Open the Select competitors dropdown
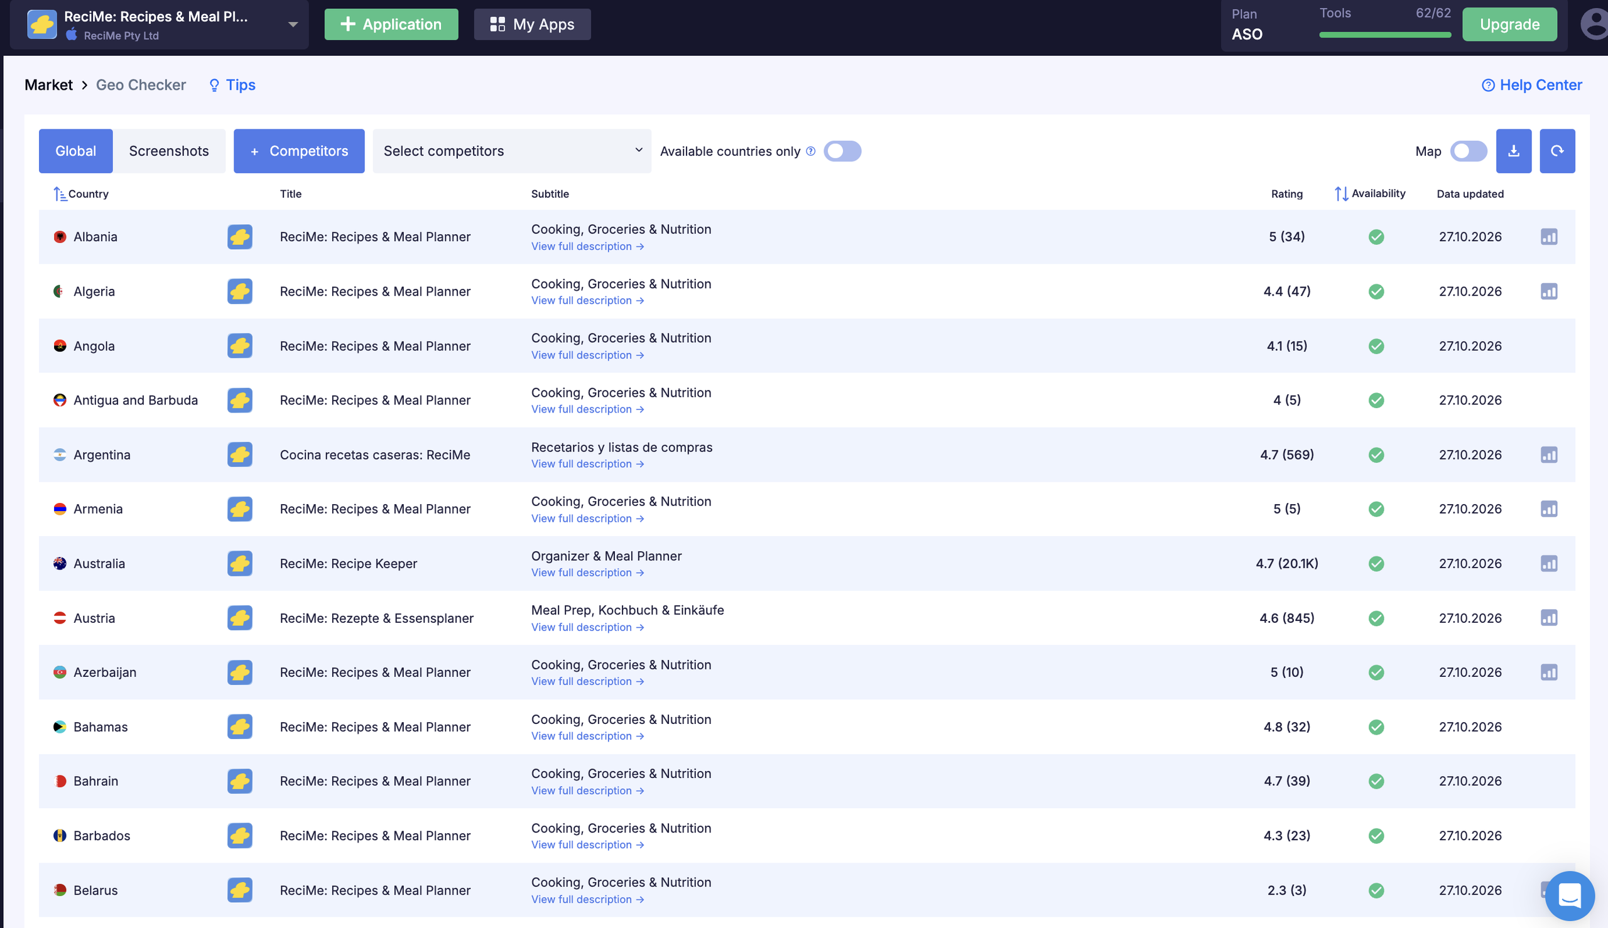The image size is (1608, 928). tap(512, 151)
